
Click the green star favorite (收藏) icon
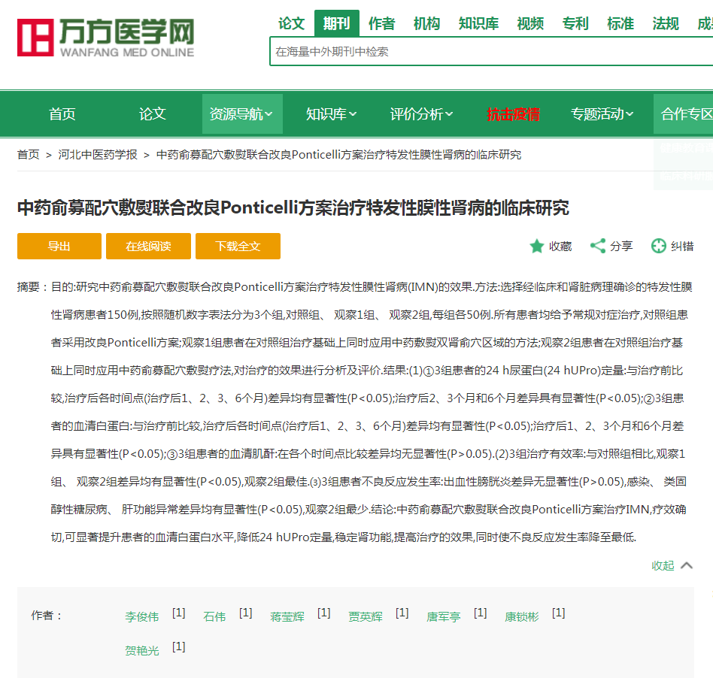[537, 247]
